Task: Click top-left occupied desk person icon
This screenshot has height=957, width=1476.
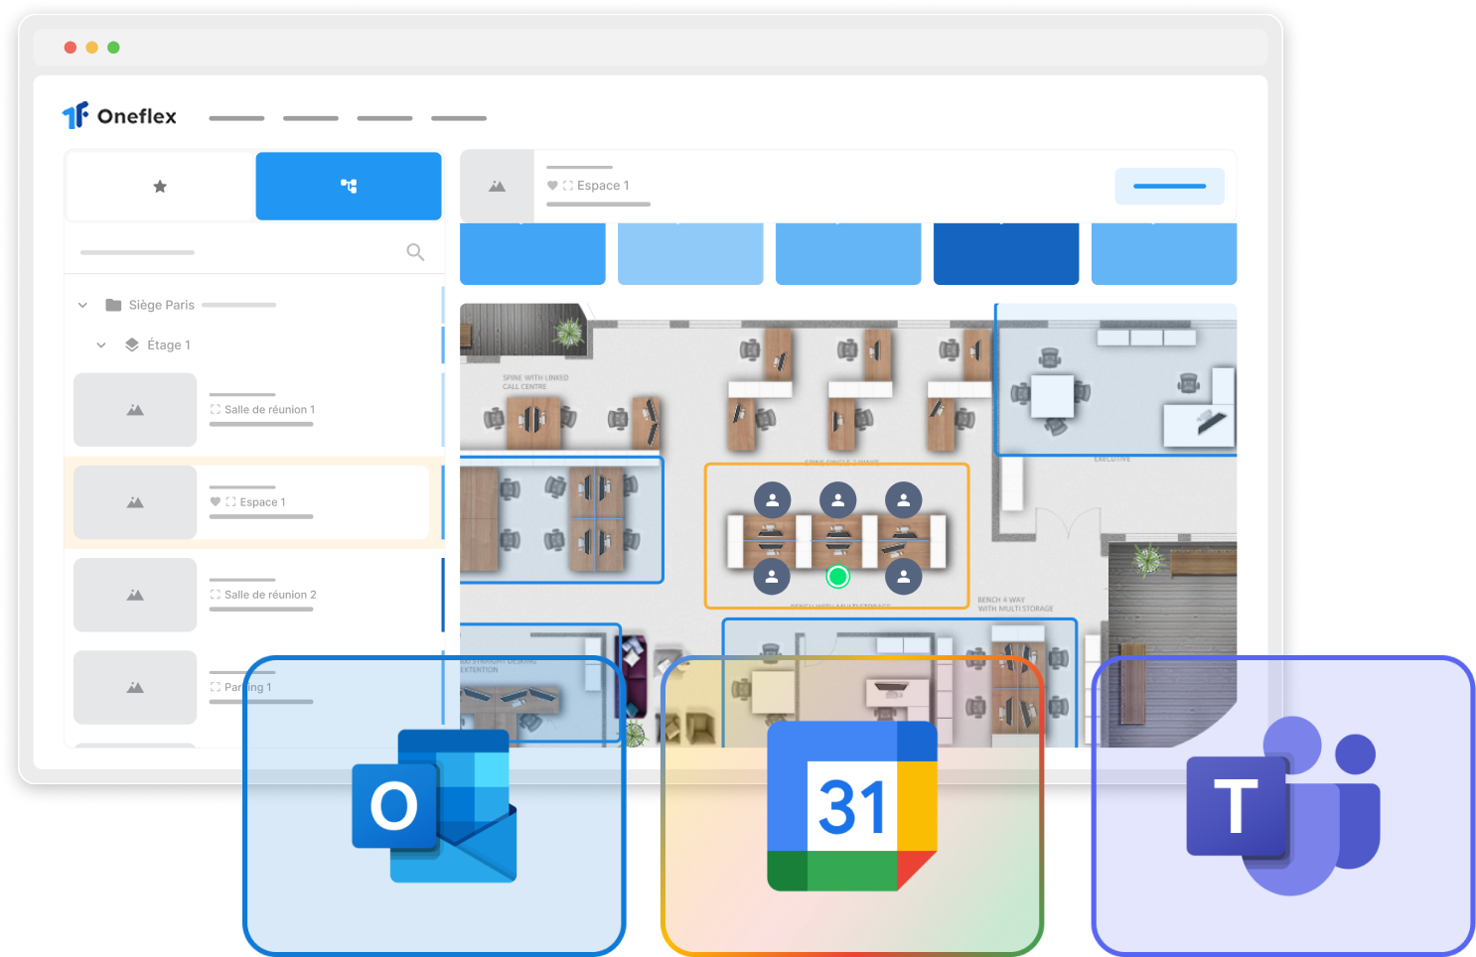Action: pos(773,500)
